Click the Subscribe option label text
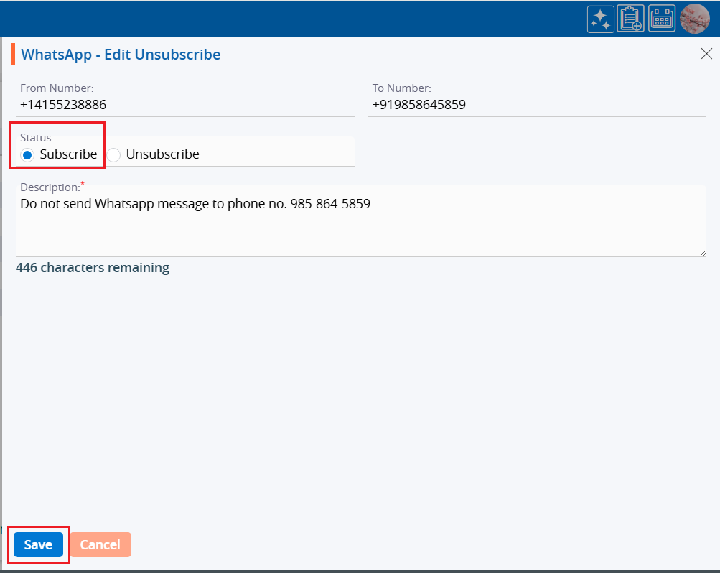The height and width of the screenshot is (573, 720). coord(68,154)
